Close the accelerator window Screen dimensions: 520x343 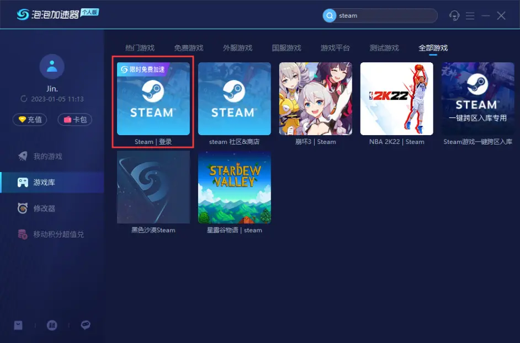pos(501,15)
